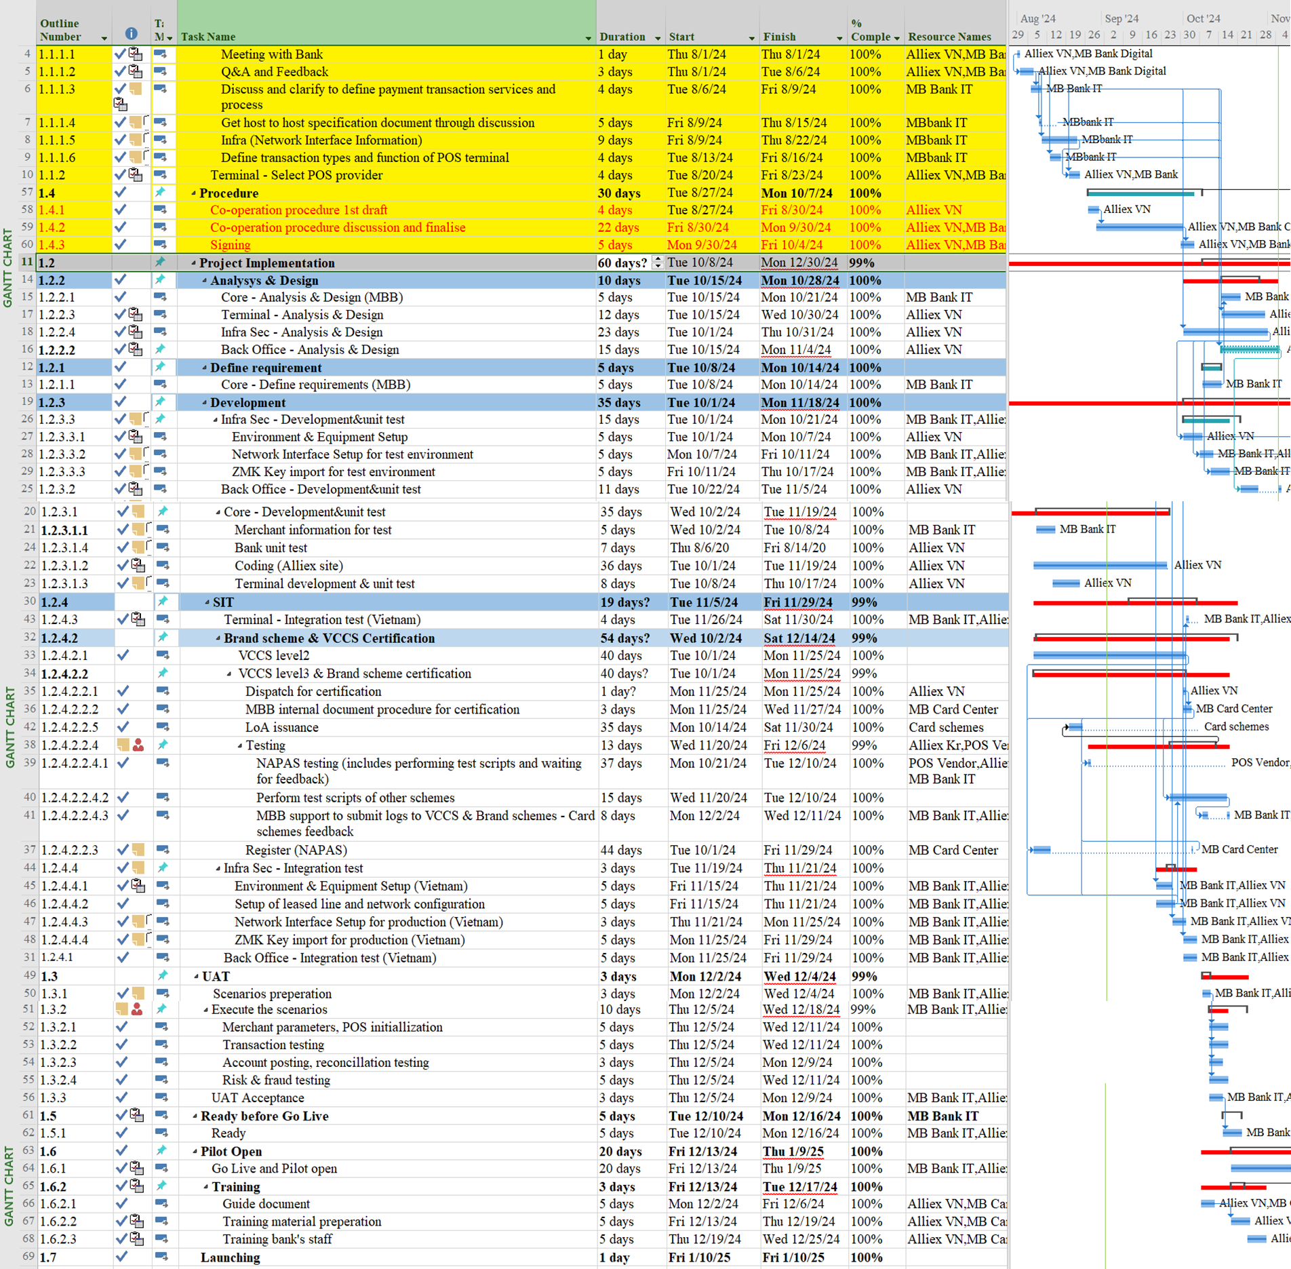The width and height of the screenshot is (1291, 1269).
Task: Collapse the Analysys & Design summary task
Action: point(205,281)
